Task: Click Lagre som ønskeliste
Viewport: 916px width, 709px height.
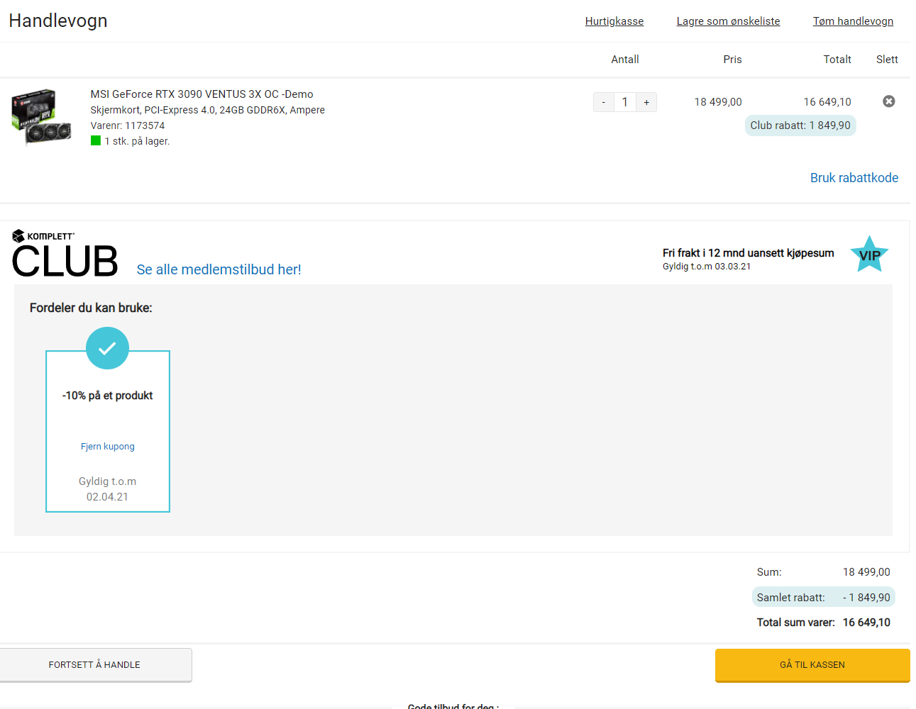Action: point(728,21)
